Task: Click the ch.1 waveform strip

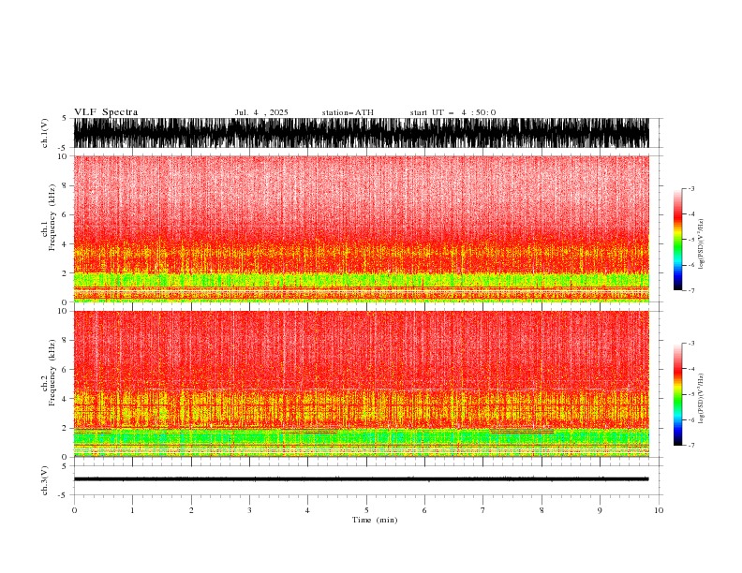Action: pyautogui.click(x=362, y=133)
